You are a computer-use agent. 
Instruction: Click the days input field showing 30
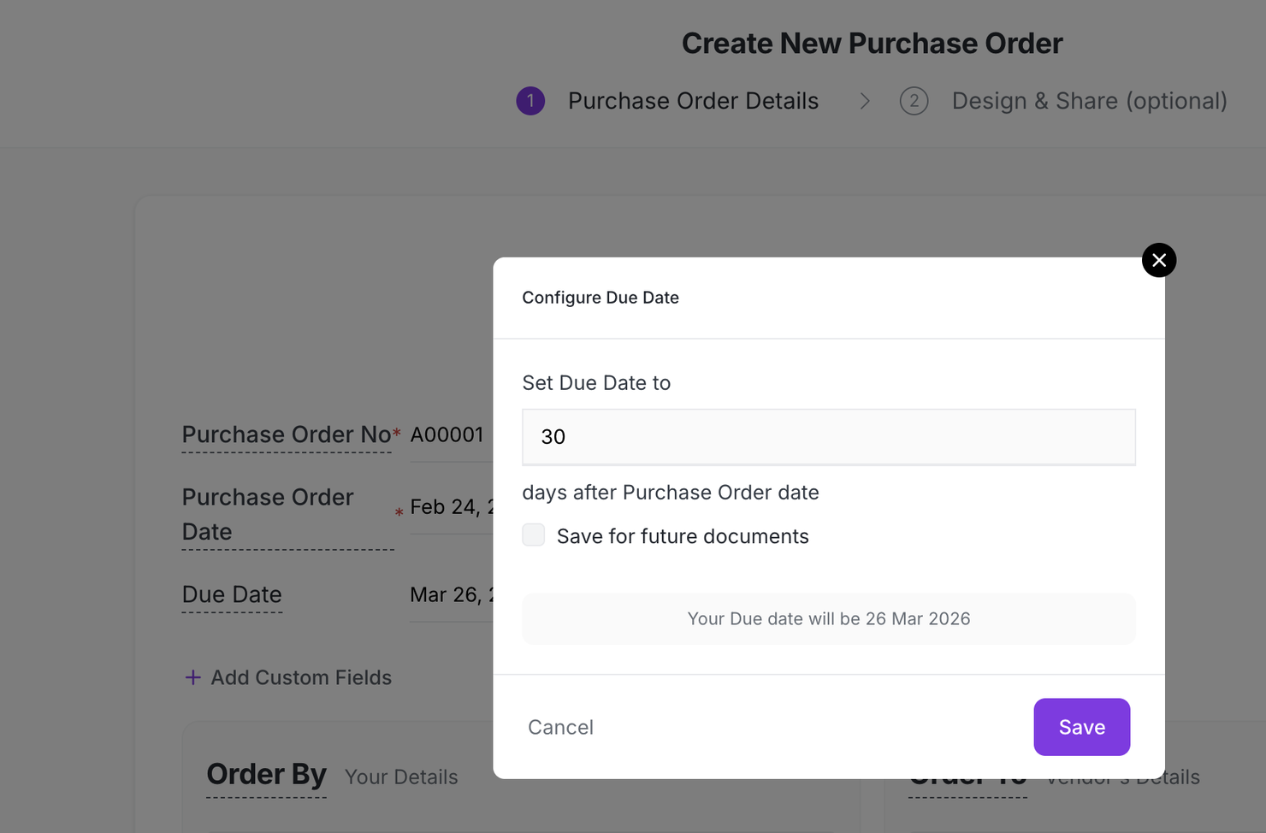click(x=828, y=437)
